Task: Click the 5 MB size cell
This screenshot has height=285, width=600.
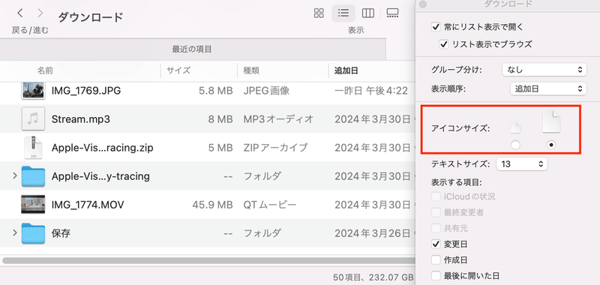Action: click(220, 148)
